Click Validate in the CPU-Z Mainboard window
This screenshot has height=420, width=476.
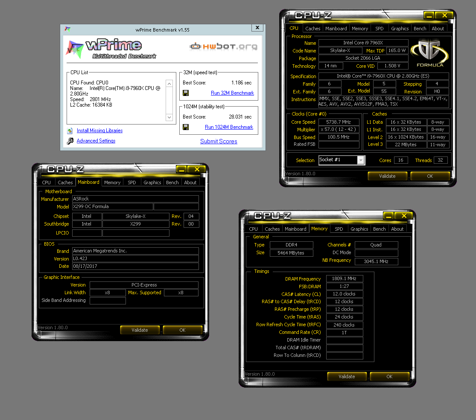click(140, 330)
